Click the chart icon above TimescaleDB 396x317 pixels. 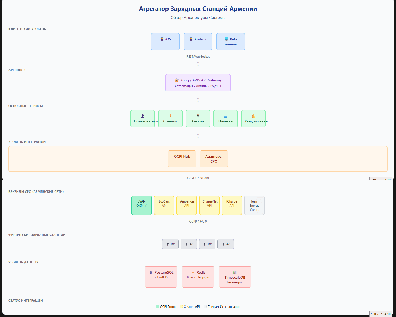[235, 272]
